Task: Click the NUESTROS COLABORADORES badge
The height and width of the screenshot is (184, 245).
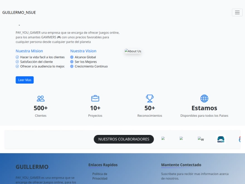Action: pos(124,139)
